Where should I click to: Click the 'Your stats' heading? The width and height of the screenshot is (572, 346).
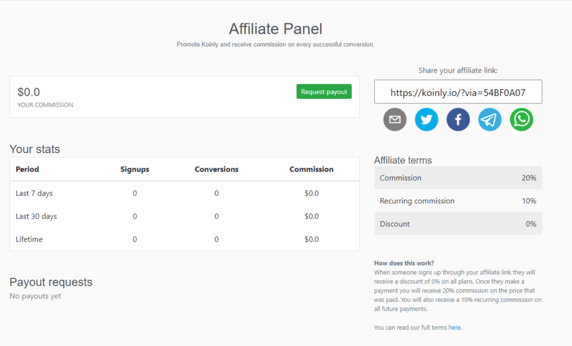point(35,149)
